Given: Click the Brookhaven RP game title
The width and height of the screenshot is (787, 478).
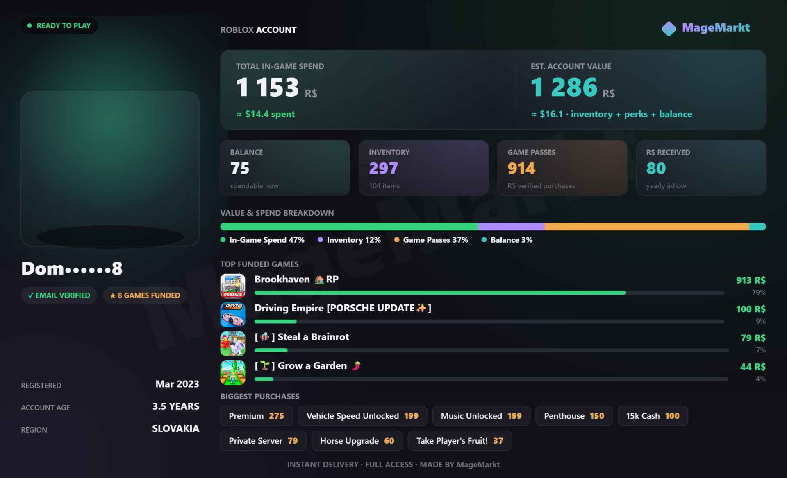Looking at the screenshot, I should [296, 280].
